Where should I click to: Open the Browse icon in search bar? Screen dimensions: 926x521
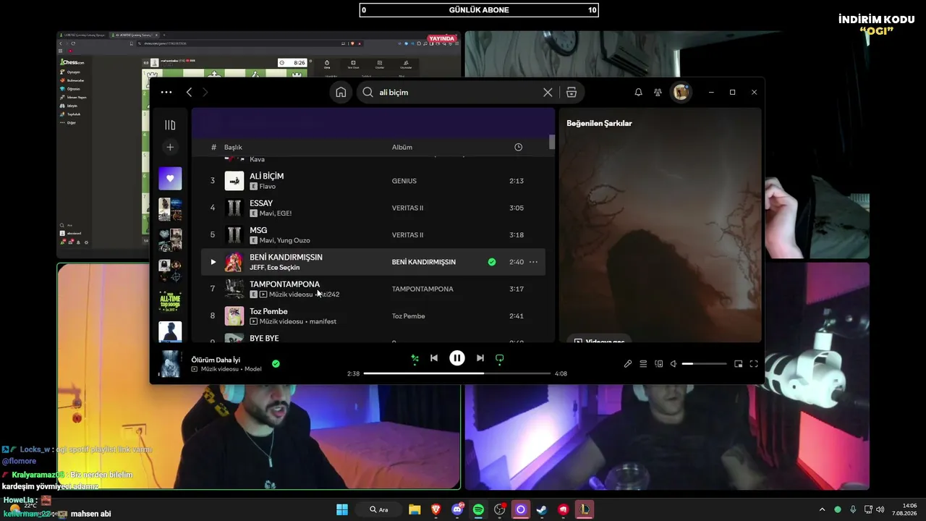click(572, 92)
